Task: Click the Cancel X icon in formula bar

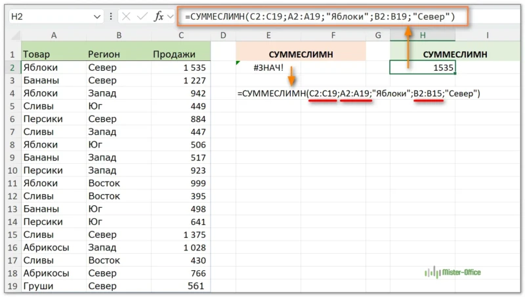Action: (x=127, y=16)
